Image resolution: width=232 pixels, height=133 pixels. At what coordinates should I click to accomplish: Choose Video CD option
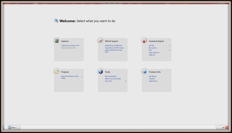[152, 55]
